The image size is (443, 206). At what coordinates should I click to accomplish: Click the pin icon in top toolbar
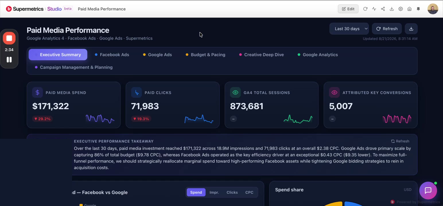point(418,9)
